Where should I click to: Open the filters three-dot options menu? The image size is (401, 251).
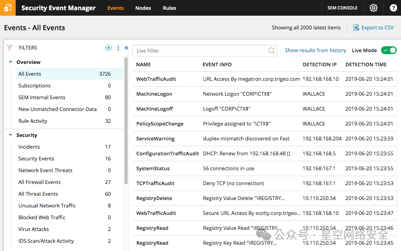coord(118,47)
